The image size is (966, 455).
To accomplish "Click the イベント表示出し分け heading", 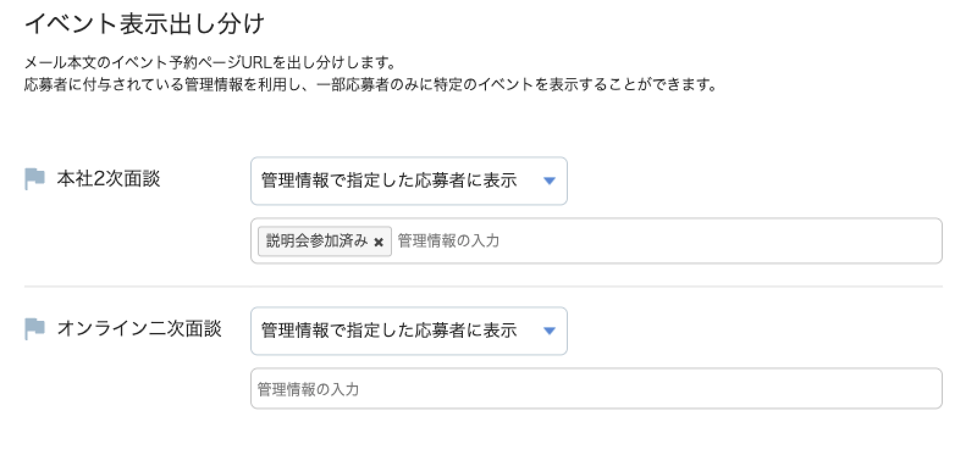I will tap(145, 24).
